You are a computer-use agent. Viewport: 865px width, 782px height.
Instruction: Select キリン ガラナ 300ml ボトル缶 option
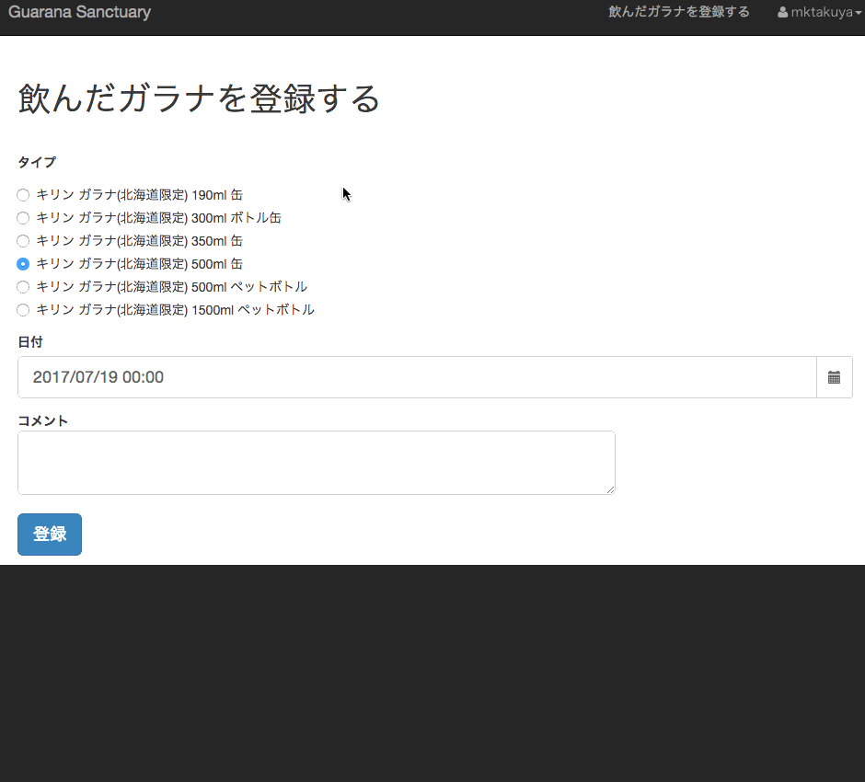(23, 218)
